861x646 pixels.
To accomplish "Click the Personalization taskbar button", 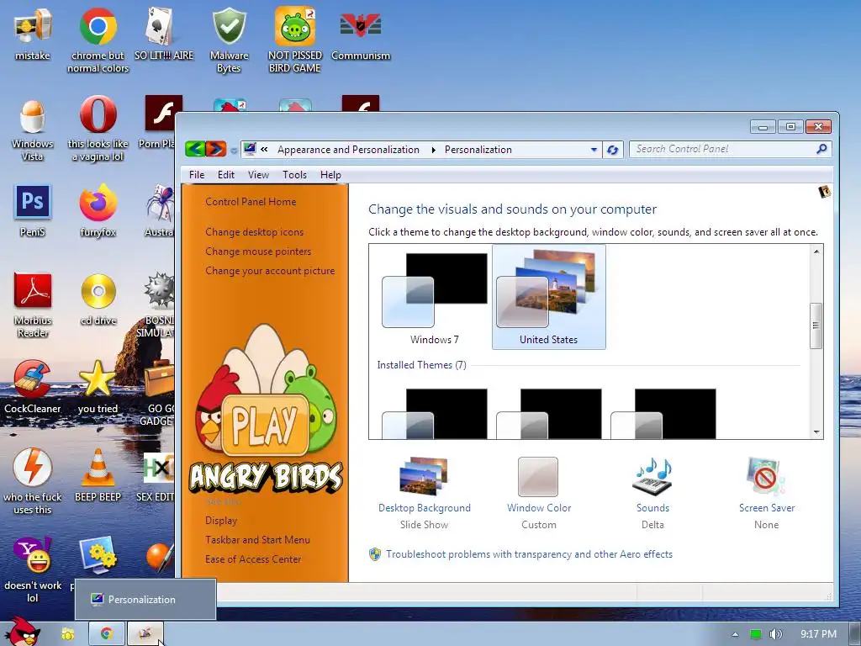I will tap(145, 633).
